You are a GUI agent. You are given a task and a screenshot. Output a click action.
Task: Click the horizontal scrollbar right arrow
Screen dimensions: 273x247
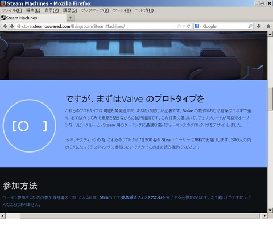pyautogui.click(x=264, y=216)
